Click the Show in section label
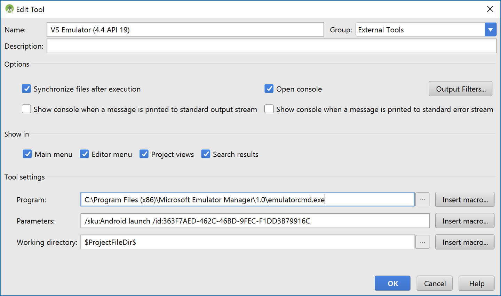 pos(17,134)
